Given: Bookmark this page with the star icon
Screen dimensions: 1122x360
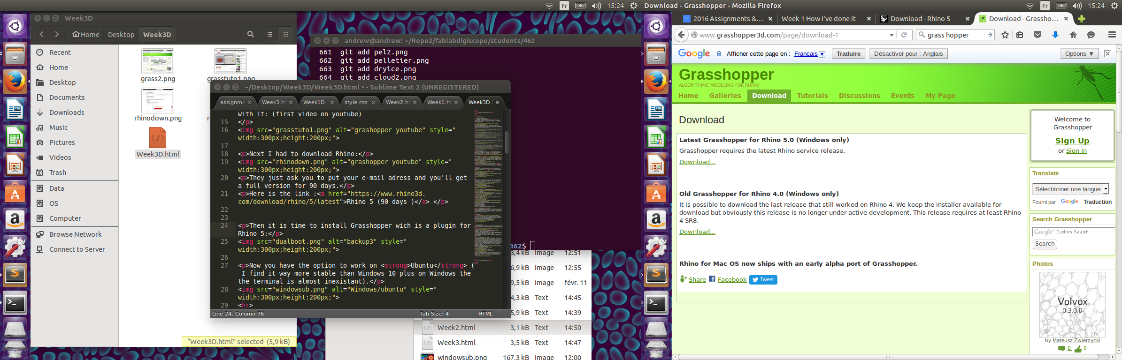Looking at the screenshot, I should [x=1005, y=35].
